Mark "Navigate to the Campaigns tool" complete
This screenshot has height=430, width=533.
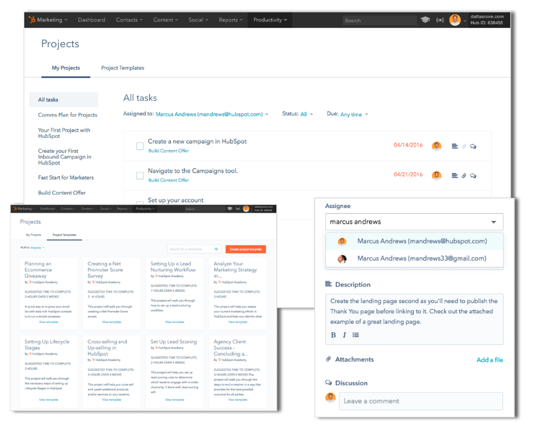pos(139,174)
